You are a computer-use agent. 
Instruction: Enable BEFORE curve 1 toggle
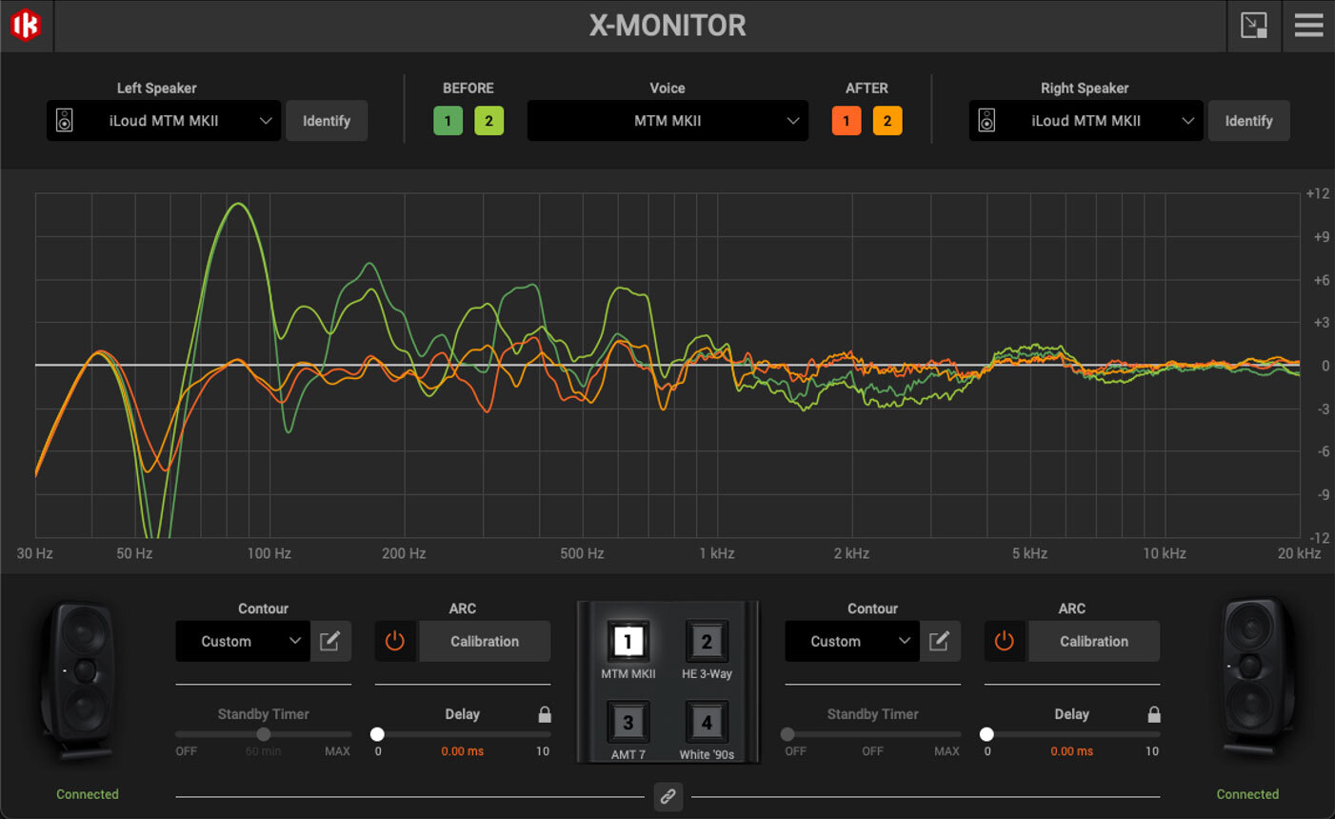point(448,121)
